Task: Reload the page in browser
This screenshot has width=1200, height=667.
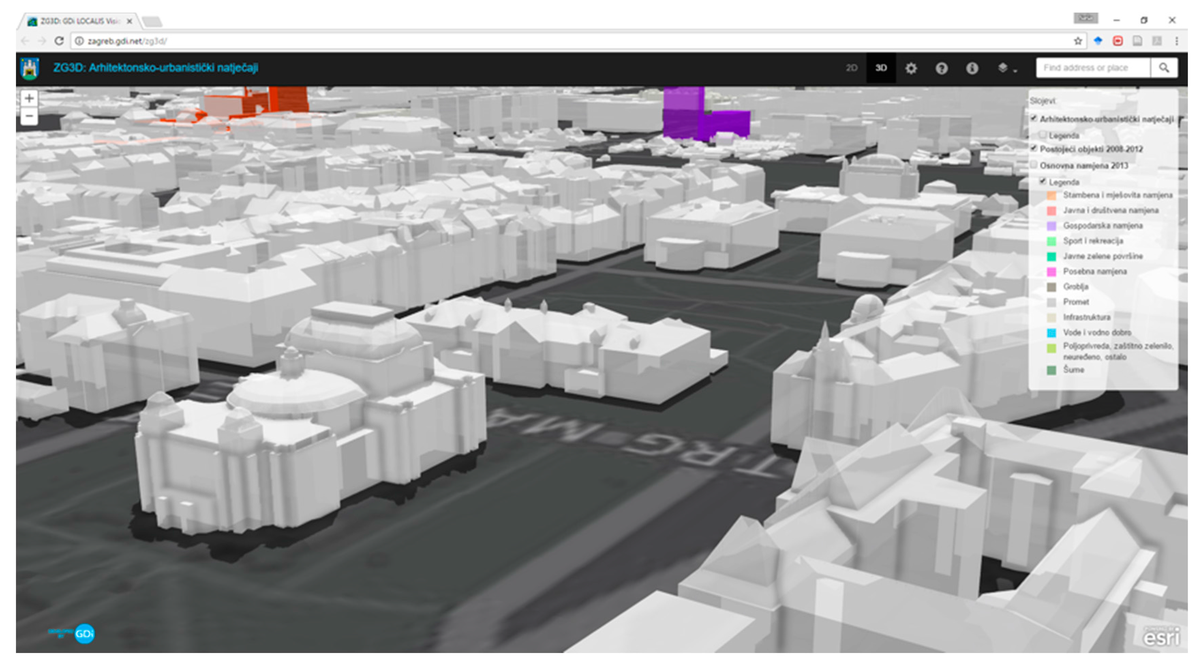Action: (x=59, y=41)
